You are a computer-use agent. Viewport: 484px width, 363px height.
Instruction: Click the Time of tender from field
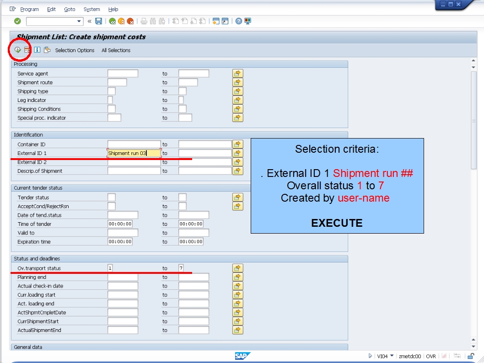pyautogui.click(x=120, y=224)
